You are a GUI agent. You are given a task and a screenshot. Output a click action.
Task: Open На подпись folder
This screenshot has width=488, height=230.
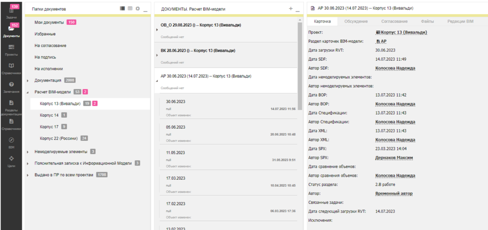pos(45,57)
